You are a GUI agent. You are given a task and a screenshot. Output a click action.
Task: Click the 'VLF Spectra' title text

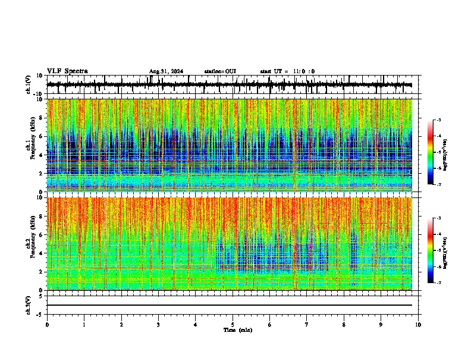click(x=67, y=71)
